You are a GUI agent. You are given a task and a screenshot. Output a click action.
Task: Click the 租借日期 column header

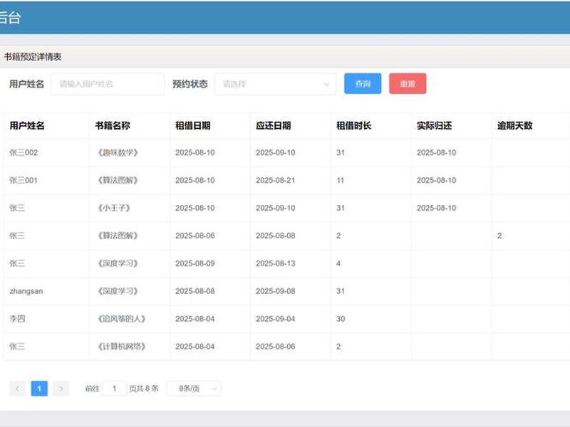point(192,126)
